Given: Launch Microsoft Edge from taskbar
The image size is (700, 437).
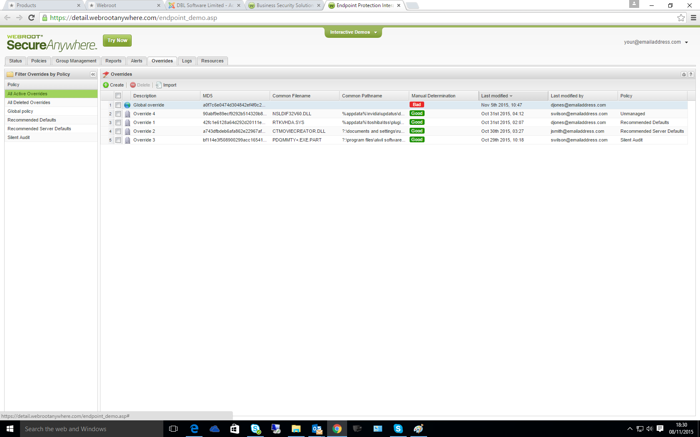Looking at the screenshot, I should (x=194, y=429).
